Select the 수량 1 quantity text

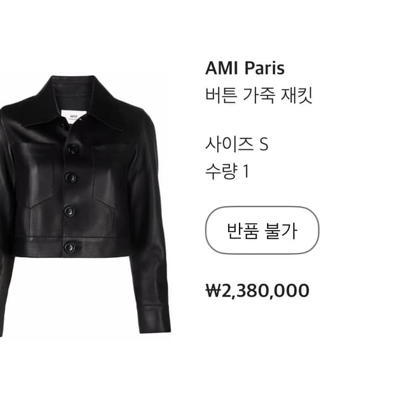click(x=227, y=172)
